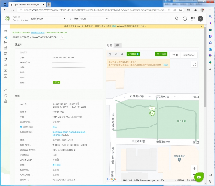Toggle map fullscreen view

(194, 64)
